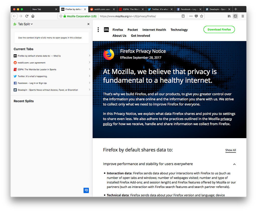This screenshot has width=257, height=212.
Task: Switch to the Twitter browser tab
Action: point(160,9)
